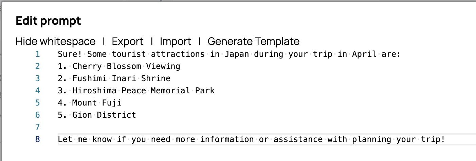The image size is (476, 161).
Task: Click line number 1 in gutter
Action: pyautogui.click(x=37, y=54)
